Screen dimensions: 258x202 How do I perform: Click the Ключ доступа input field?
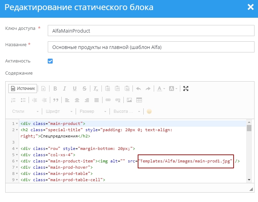(x=151, y=31)
